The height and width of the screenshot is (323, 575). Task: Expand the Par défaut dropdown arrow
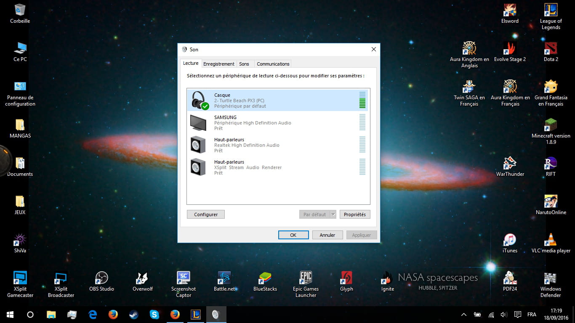click(333, 214)
